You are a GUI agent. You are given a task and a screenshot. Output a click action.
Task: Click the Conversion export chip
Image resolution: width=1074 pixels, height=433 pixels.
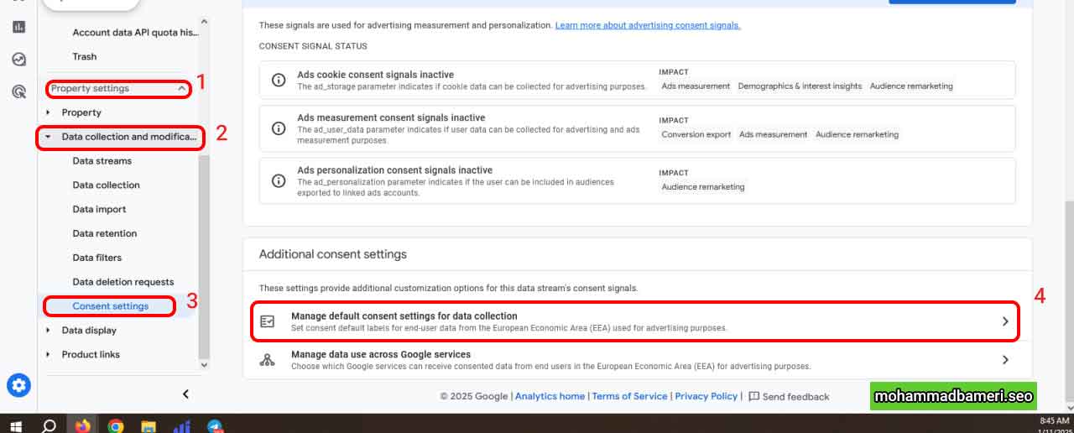point(696,134)
